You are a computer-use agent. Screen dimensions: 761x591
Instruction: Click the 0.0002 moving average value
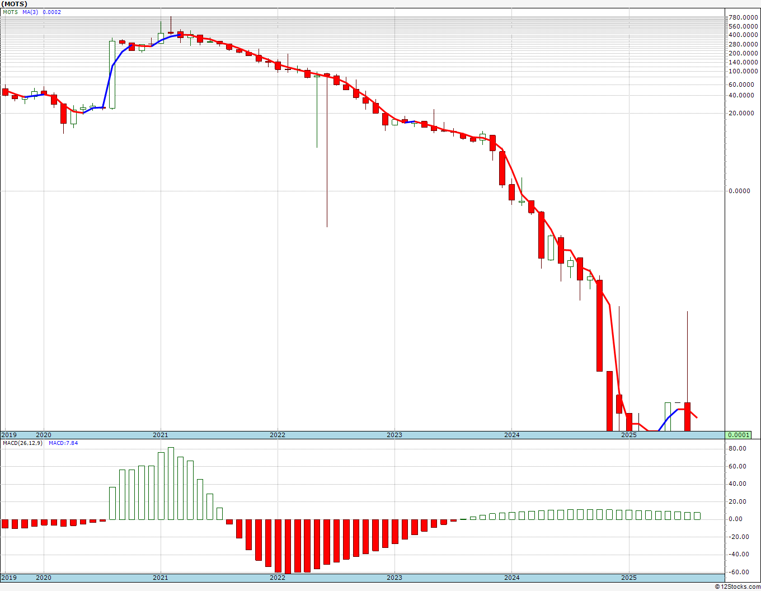click(x=52, y=12)
